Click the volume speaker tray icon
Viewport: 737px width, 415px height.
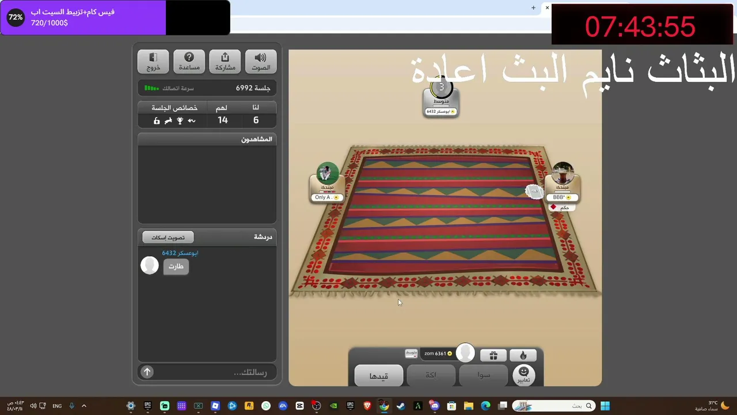click(33, 406)
